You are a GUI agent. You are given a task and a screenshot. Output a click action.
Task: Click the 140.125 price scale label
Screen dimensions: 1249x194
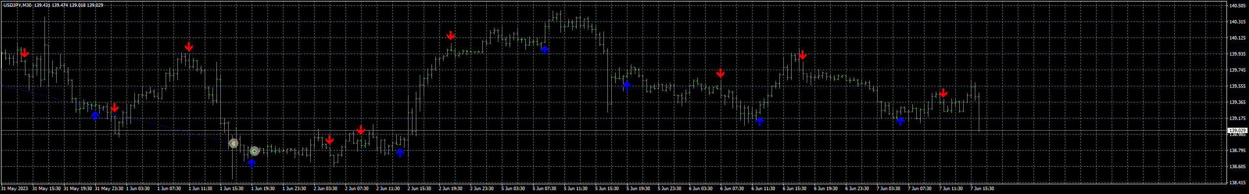1237,38
